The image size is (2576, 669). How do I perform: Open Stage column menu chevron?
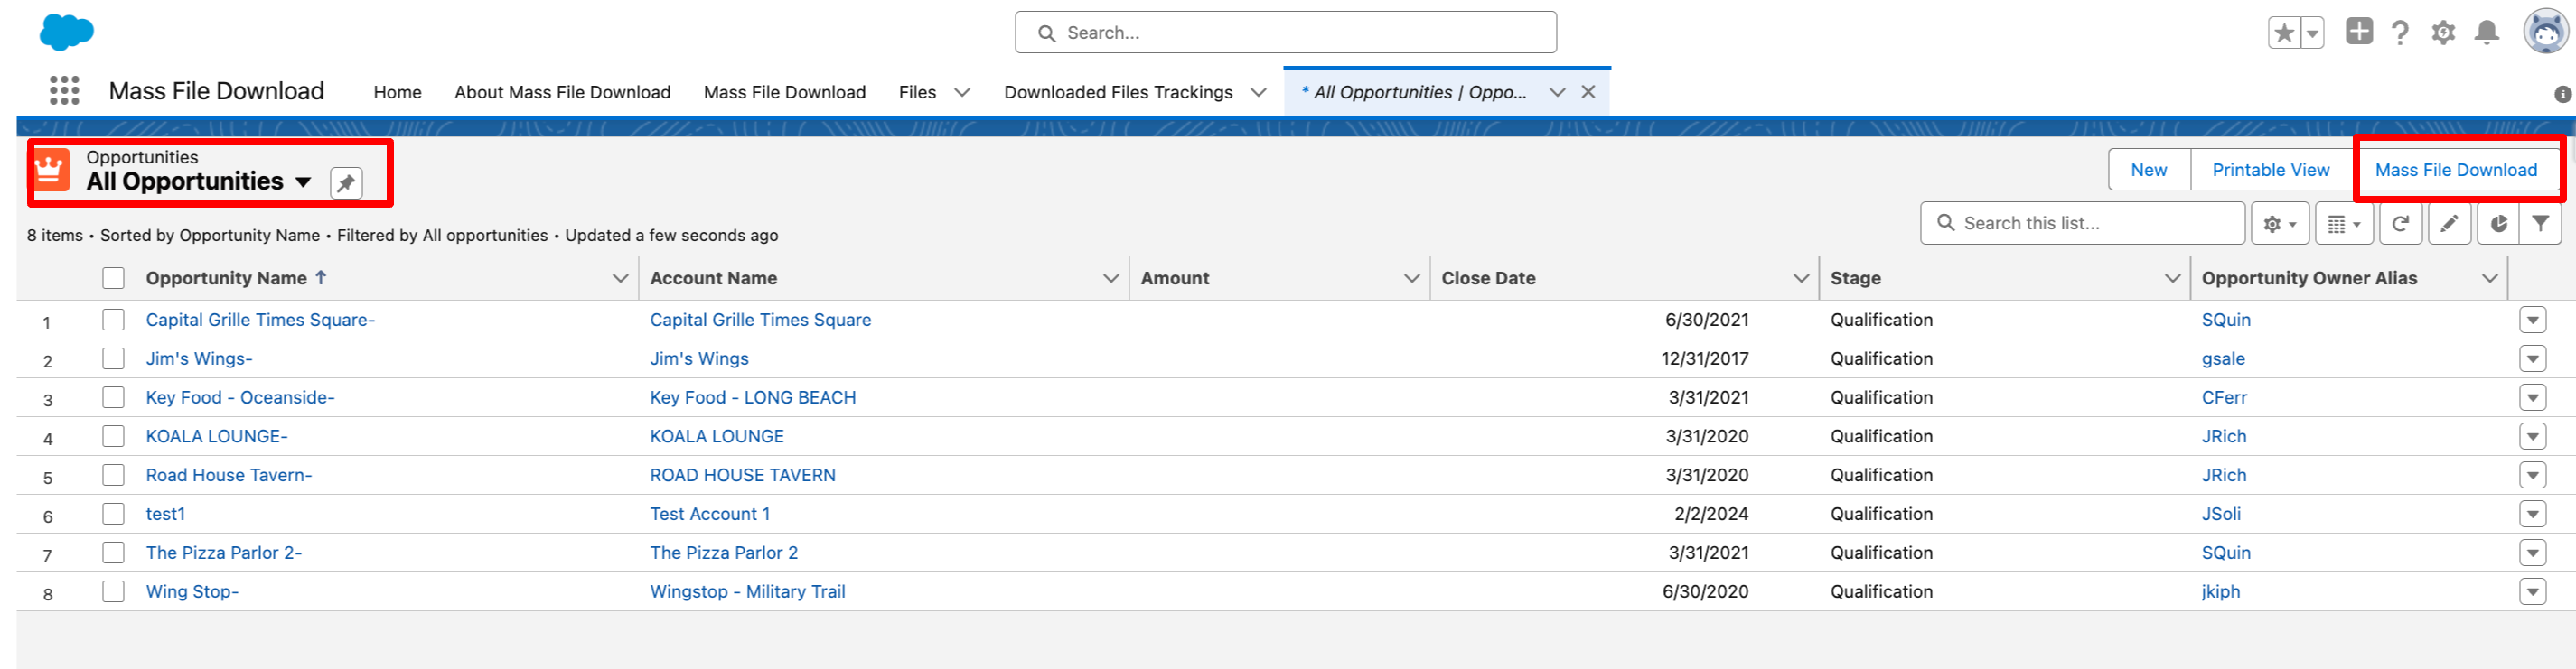click(2172, 279)
